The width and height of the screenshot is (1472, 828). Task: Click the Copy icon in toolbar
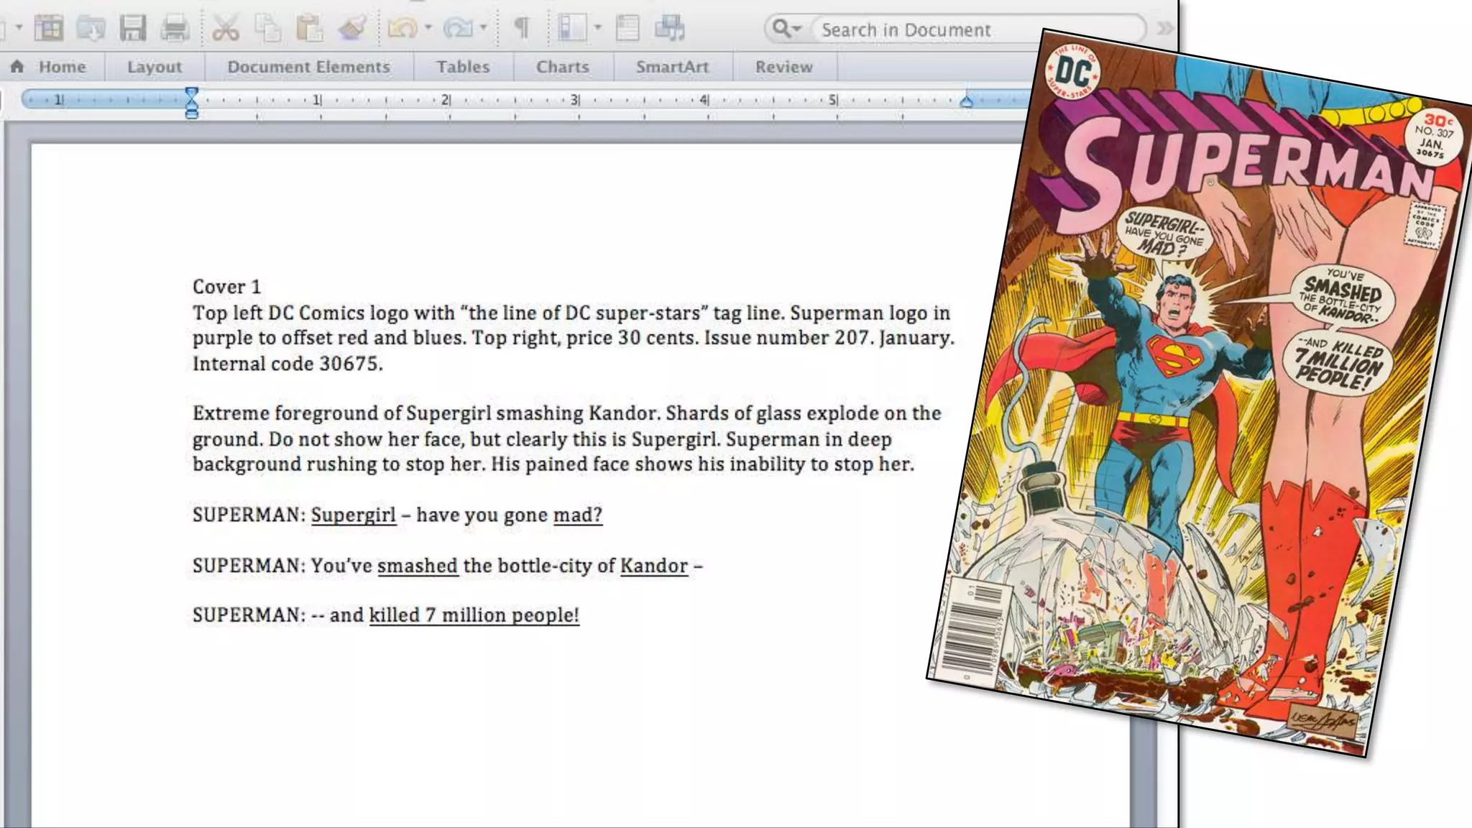[x=267, y=29]
